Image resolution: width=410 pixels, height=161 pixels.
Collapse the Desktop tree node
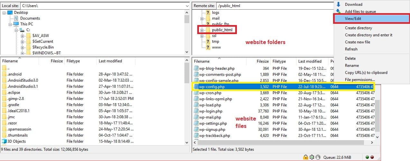tap(5, 13)
